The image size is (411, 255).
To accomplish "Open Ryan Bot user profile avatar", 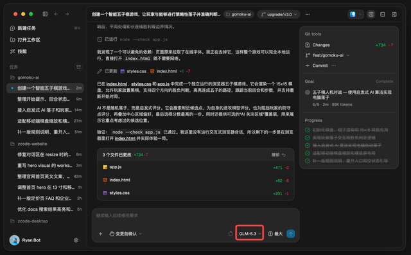I will coord(14,240).
